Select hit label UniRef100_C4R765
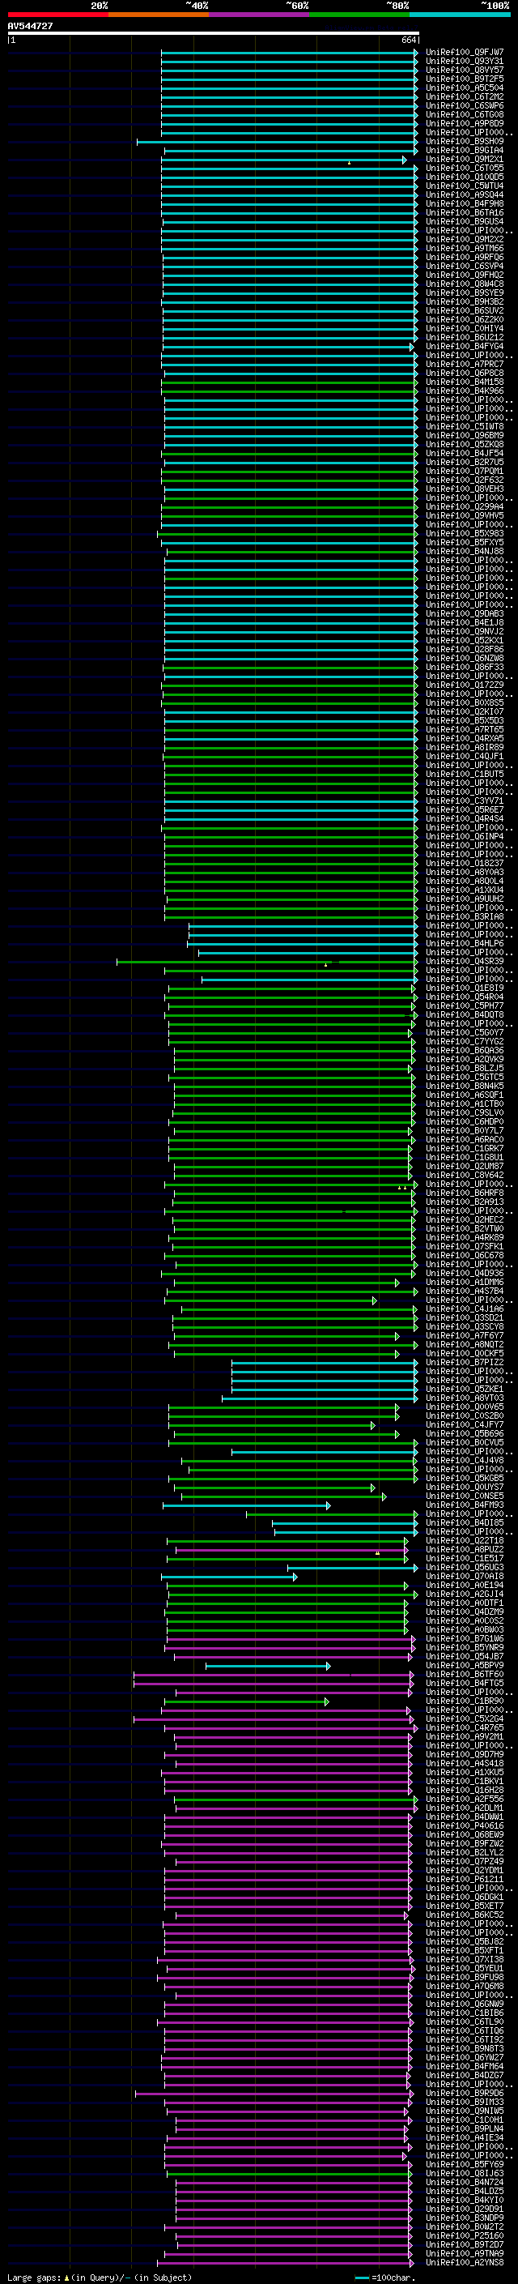 [464, 1727]
